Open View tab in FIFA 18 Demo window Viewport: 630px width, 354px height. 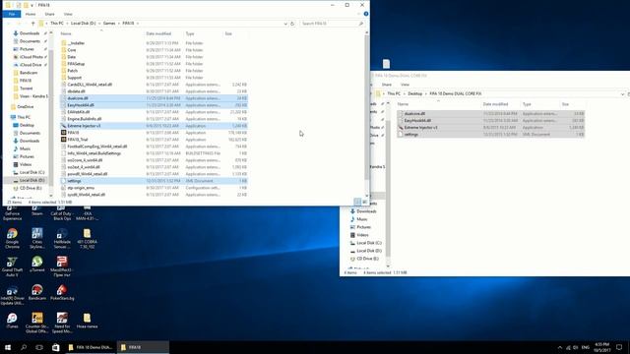click(x=405, y=85)
